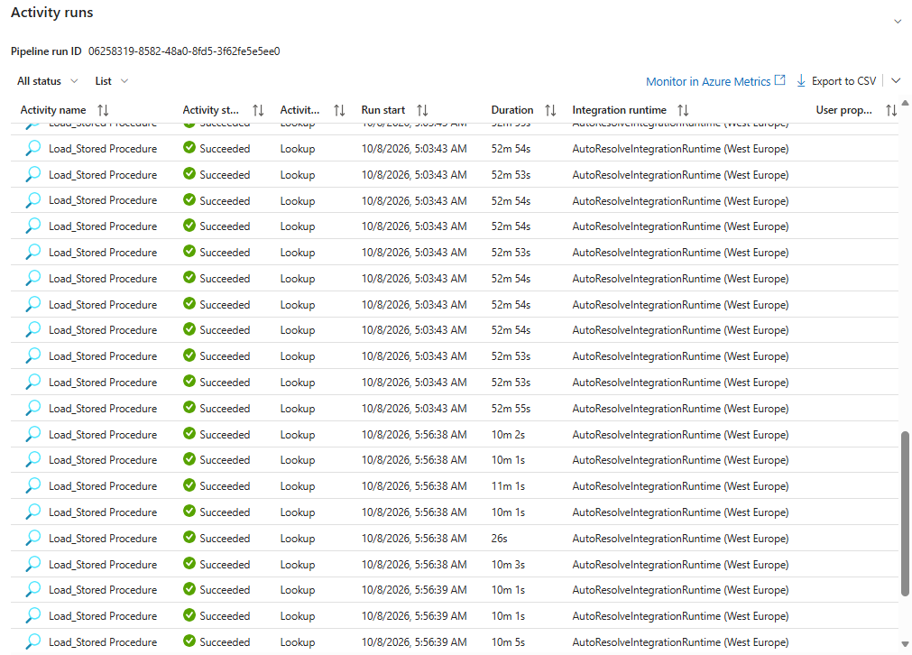Open the List view dropdown

111,81
